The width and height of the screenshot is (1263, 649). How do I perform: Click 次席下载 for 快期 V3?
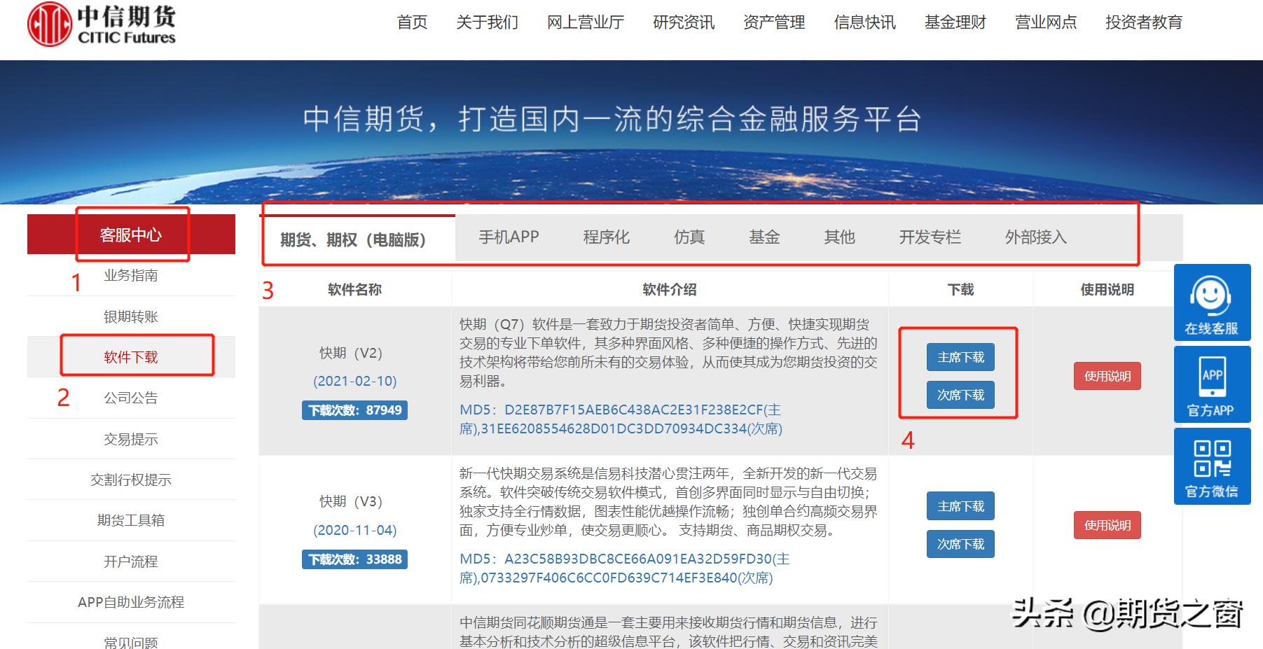(x=960, y=543)
